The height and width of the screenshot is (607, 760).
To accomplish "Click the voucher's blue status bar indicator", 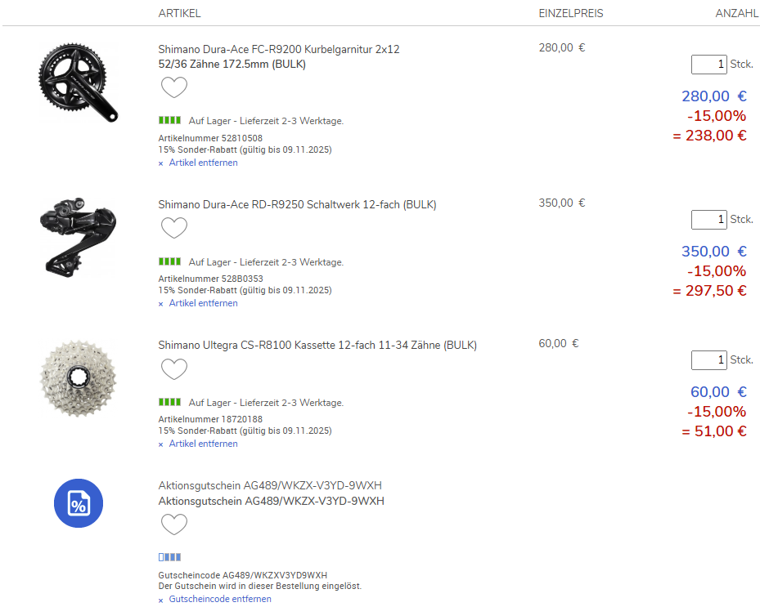I will click(x=169, y=557).
